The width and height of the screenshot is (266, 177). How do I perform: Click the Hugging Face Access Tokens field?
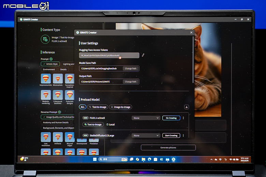coord(109,55)
